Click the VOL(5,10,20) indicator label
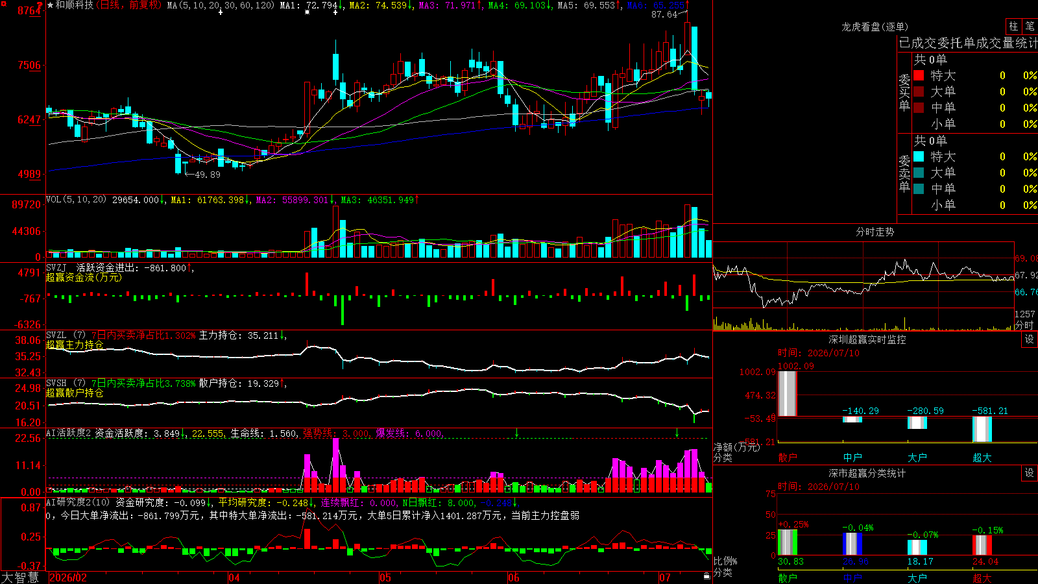1038x584 pixels. click(x=76, y=200)
